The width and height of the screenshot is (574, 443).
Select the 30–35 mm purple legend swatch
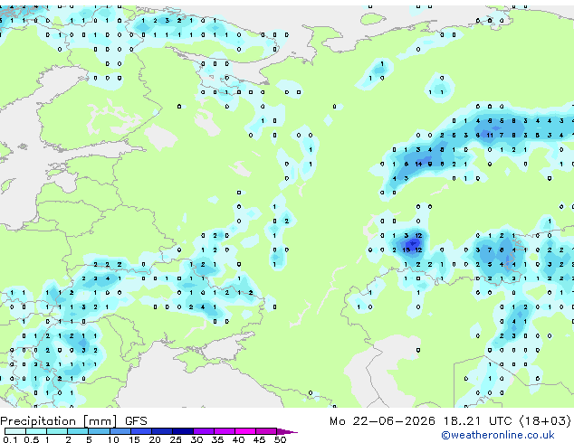click(204, 431)
